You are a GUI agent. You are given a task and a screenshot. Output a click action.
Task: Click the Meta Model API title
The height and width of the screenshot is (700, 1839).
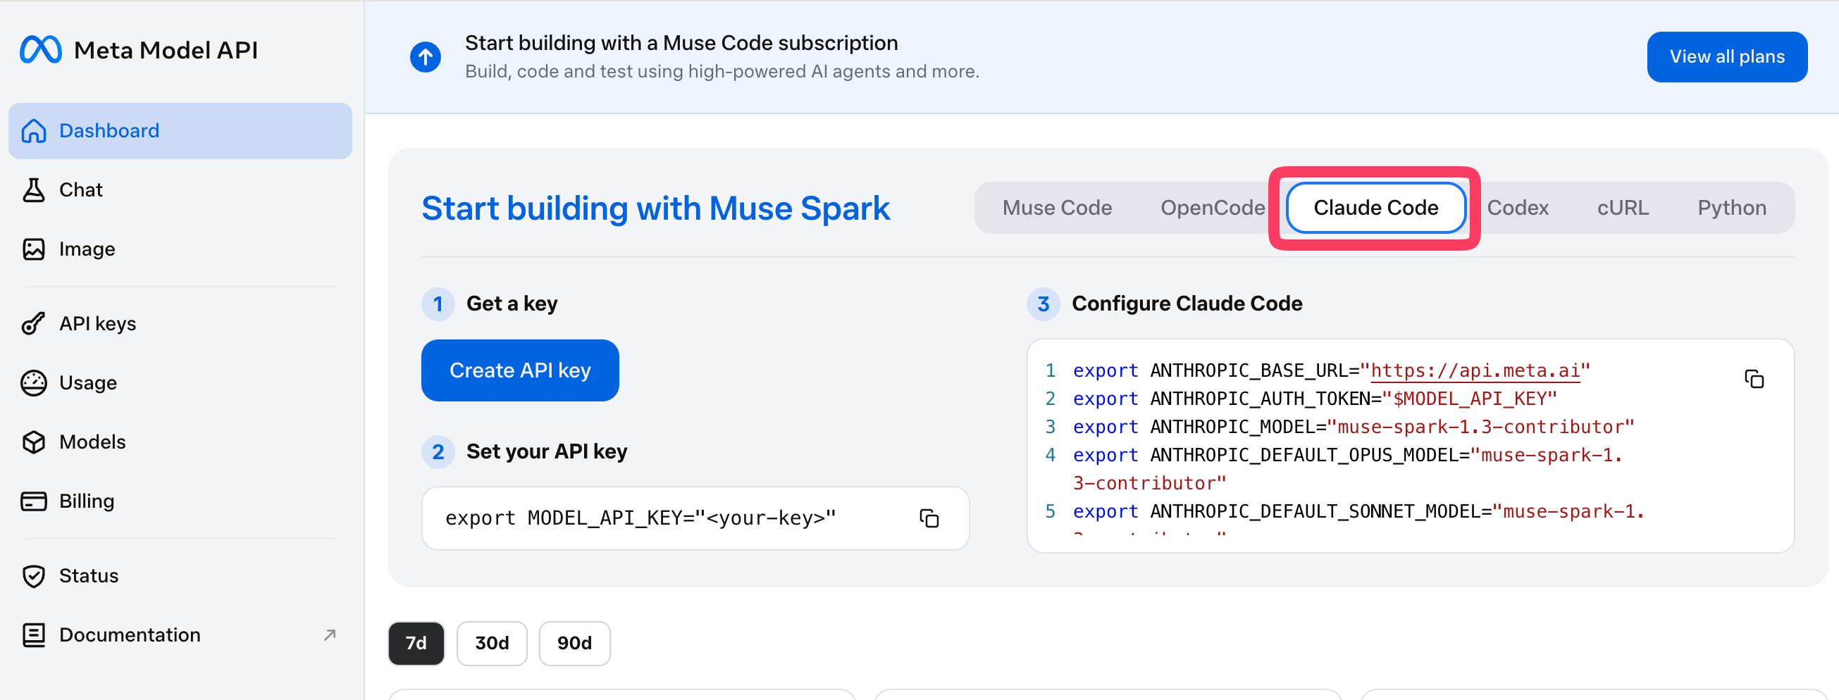point(166,50)
